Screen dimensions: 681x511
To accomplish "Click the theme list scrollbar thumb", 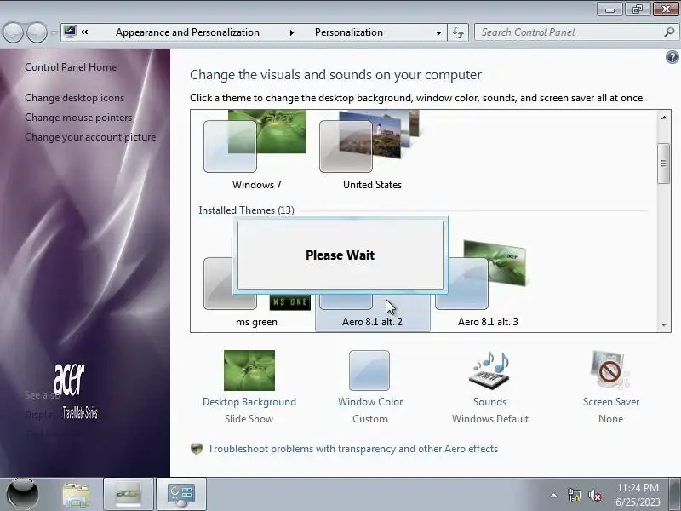I will tap(663, 164).
